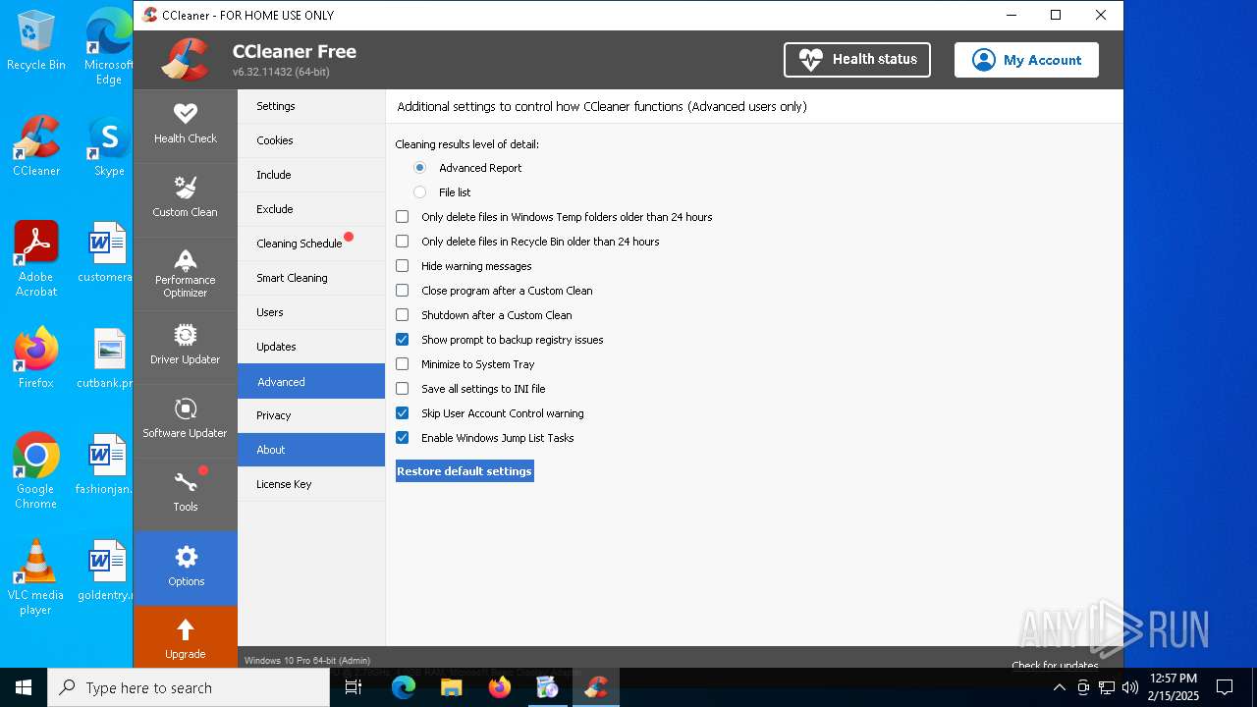1257x707 pixels.
Task: Open CCleaner desktop shortcut
Action: pyautogui.click(x=36, y=146)
